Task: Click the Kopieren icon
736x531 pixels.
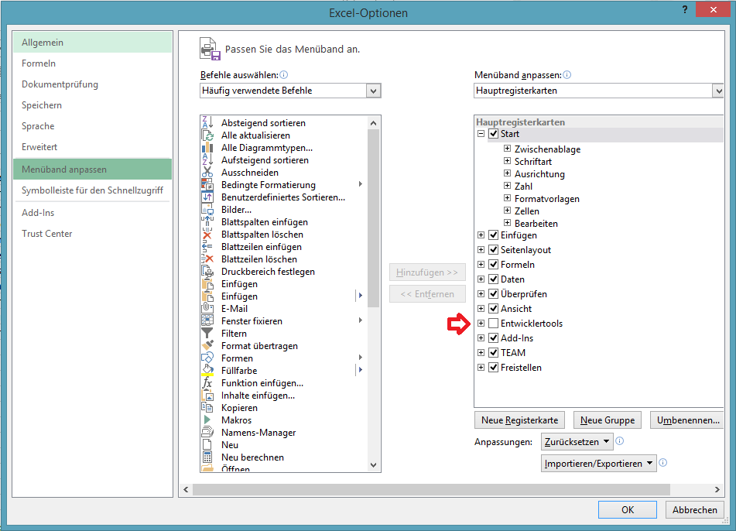Action: 207,407
